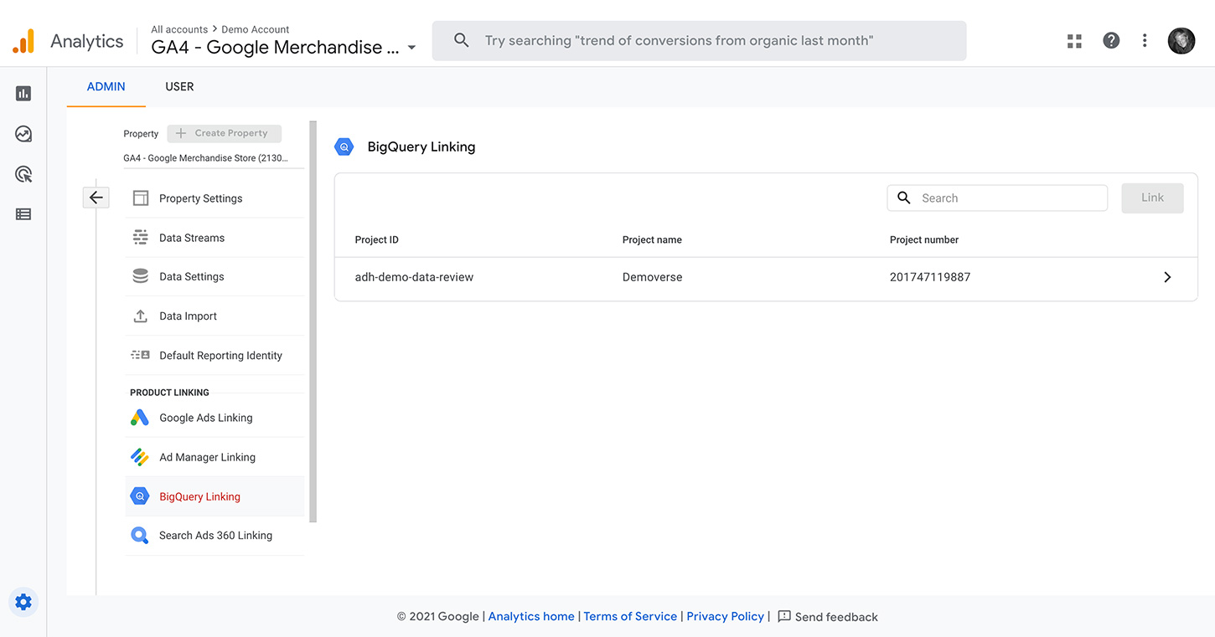
Task: Open Google Ads Linking menu item
Action: 215,418
